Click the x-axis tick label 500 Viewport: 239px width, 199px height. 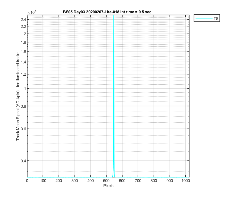coord(106,181)
